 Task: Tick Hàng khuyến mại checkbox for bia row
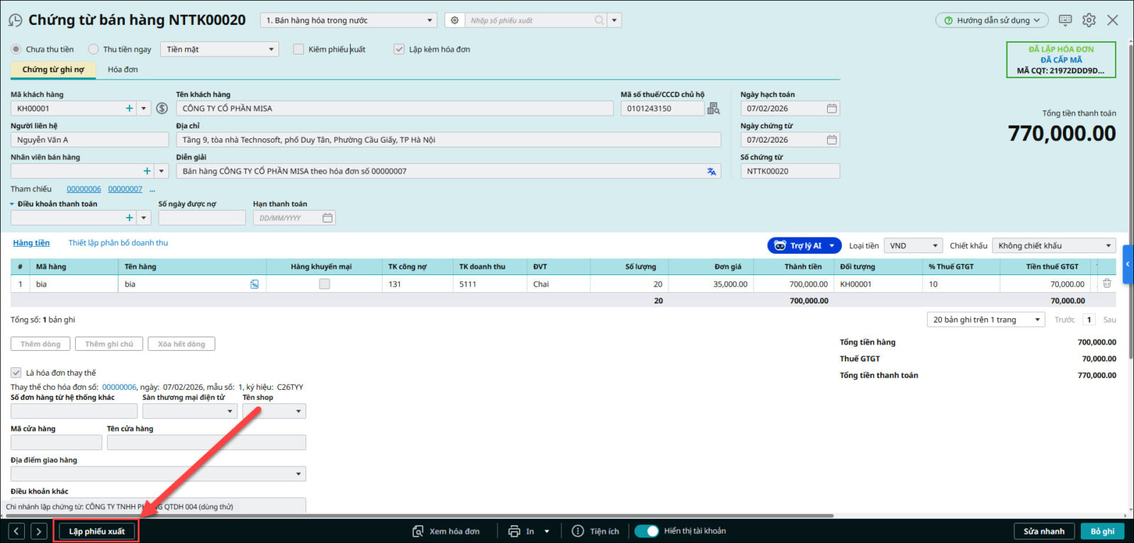click(325, 284)
